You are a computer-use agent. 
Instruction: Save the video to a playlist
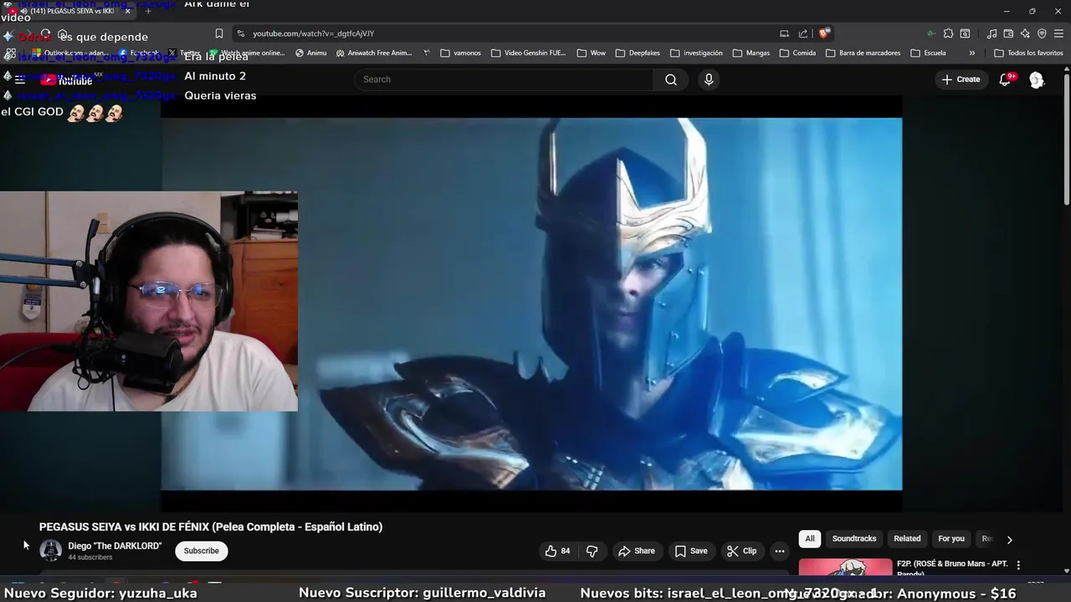pos(691,551)
